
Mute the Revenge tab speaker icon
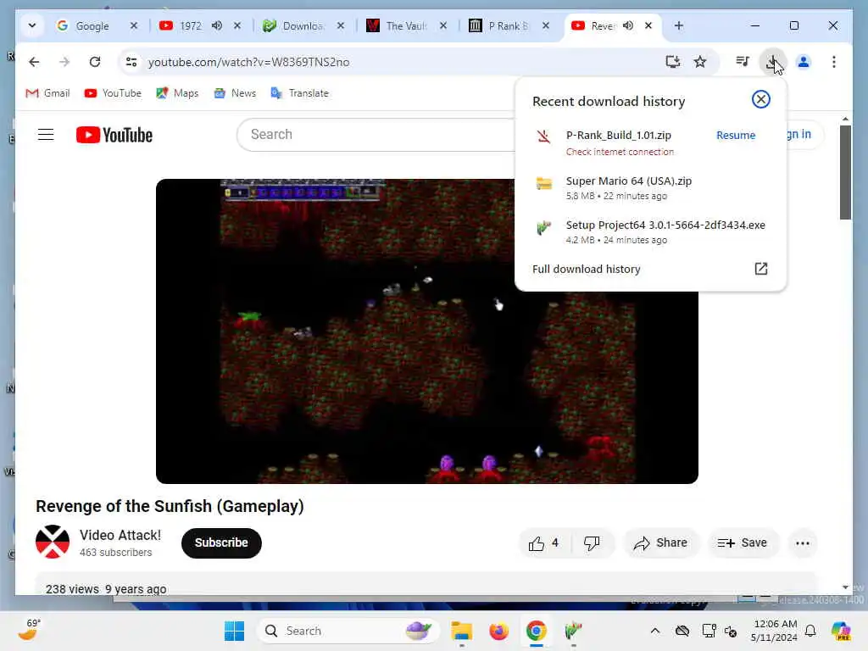pyautogui.click(x=628, y=25)
